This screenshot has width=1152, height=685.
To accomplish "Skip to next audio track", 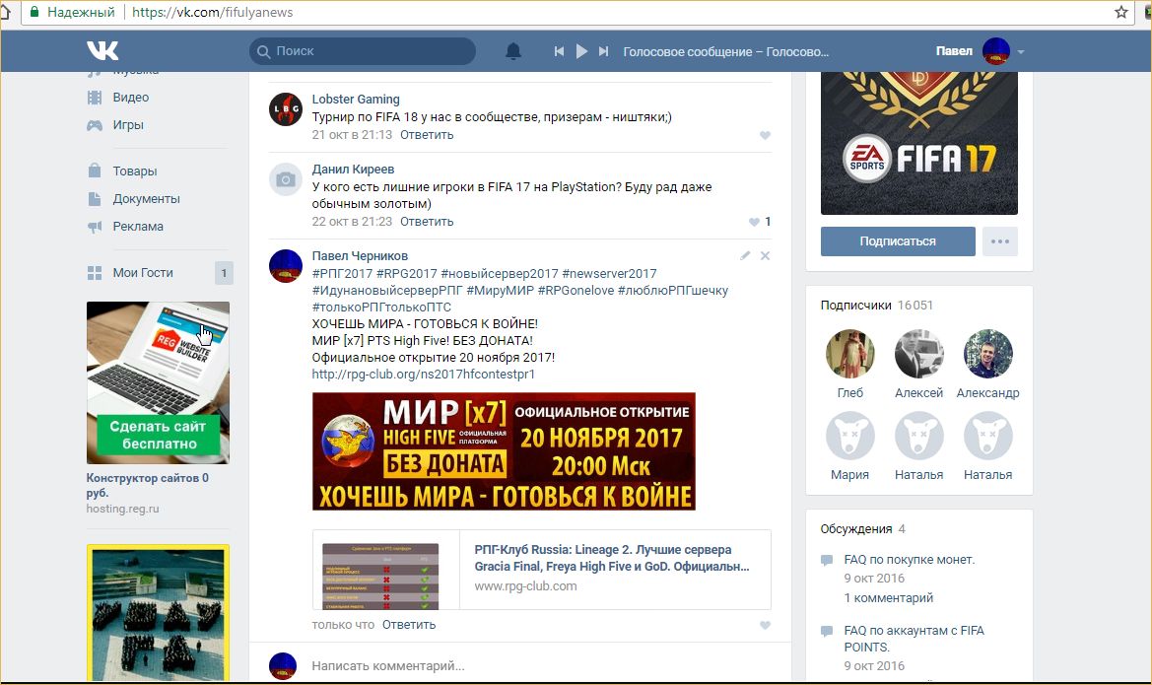I will click(604, 51).
